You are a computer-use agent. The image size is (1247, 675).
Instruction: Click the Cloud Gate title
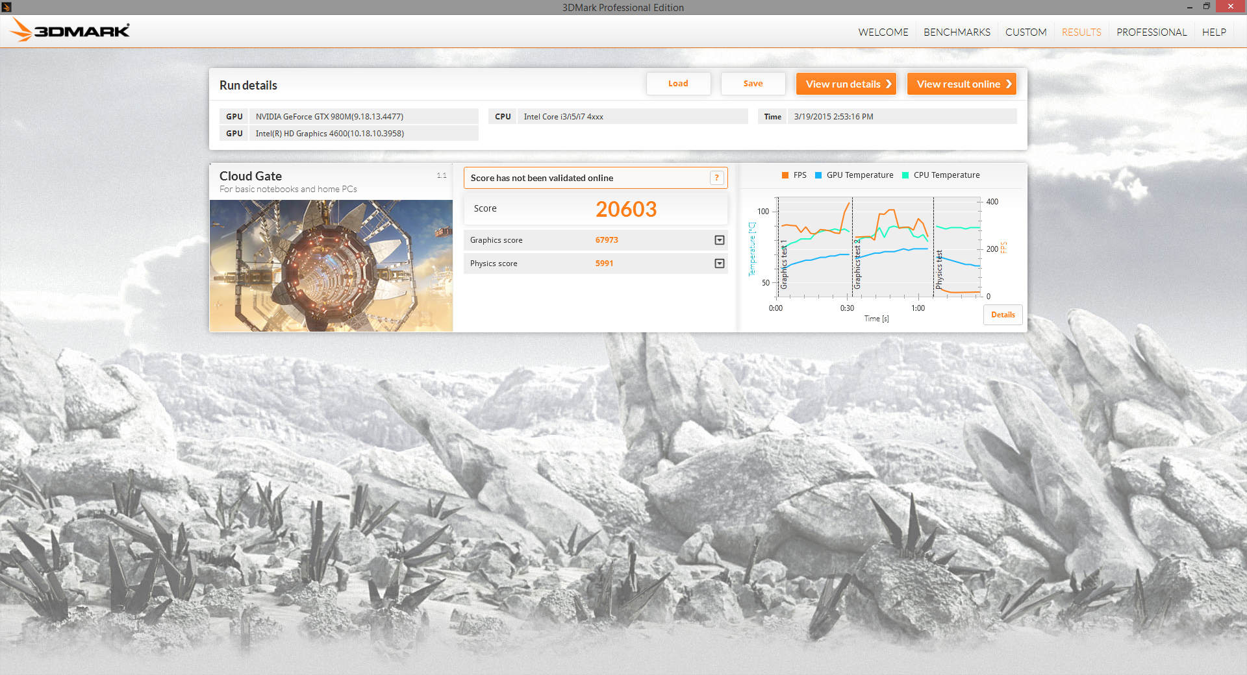[251, 176]
